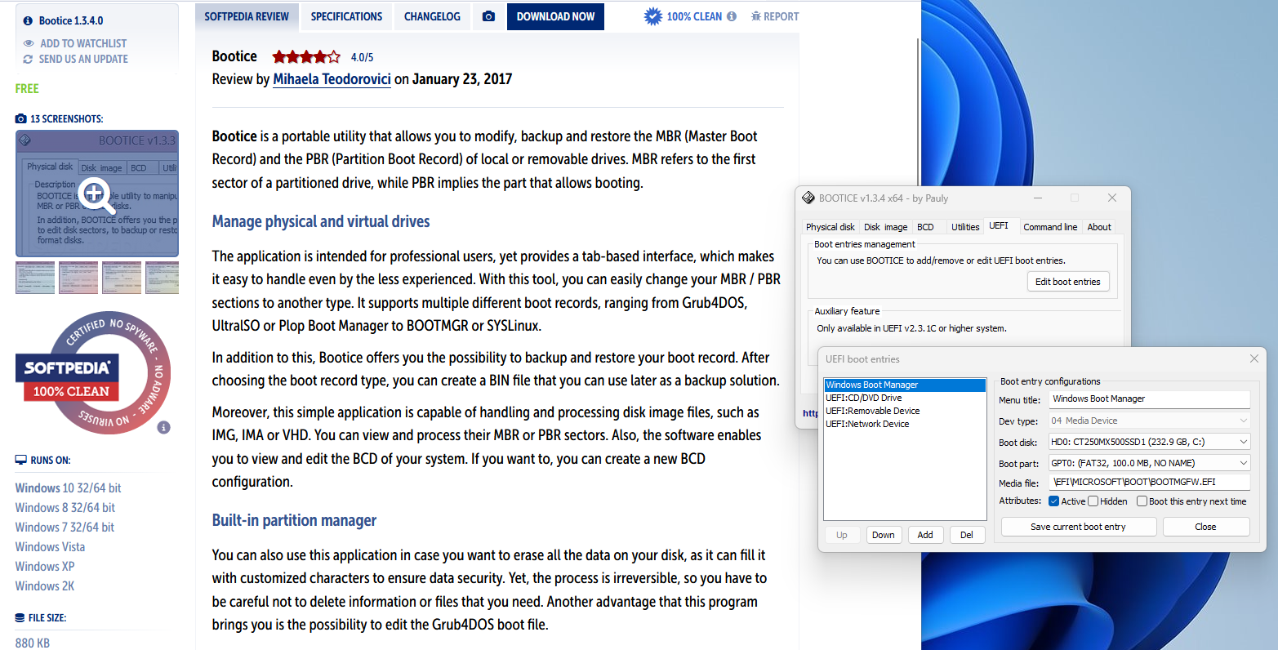Click the Add boot entry button

[925, 535]
